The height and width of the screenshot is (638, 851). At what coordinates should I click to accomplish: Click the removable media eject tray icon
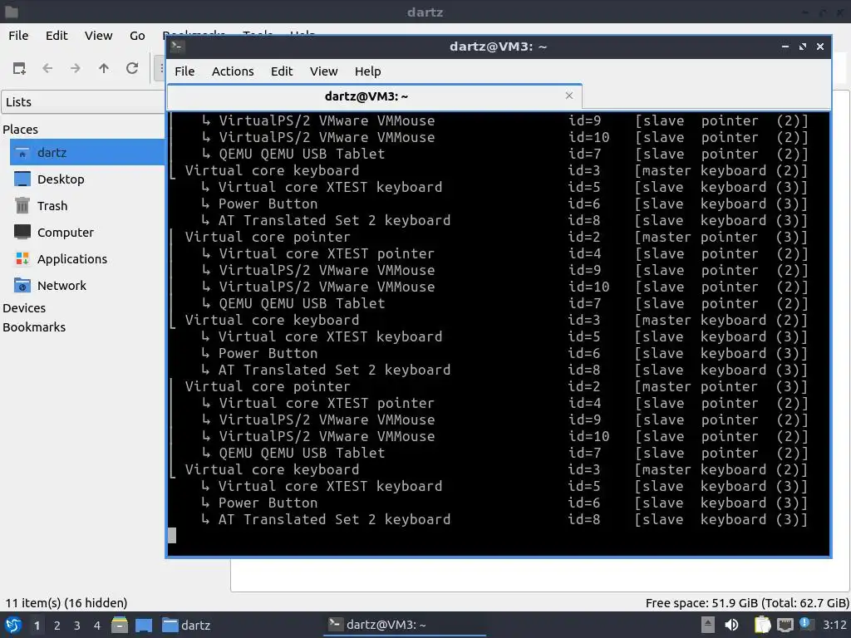(708, 625)
